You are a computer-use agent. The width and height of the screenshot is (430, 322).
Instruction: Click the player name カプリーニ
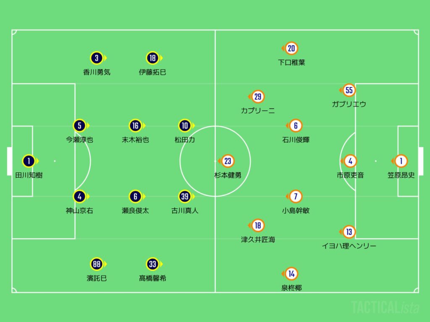pos(258,111)
